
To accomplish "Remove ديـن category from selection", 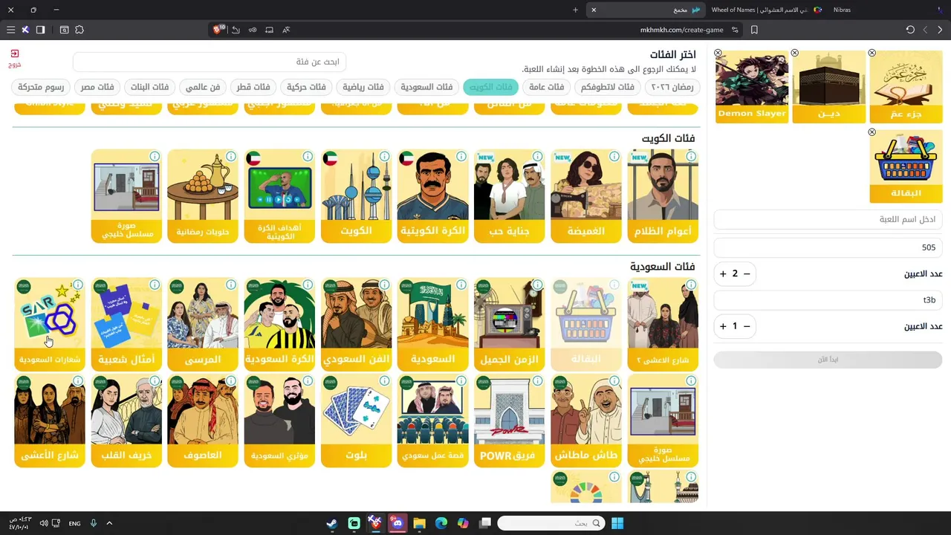I will 795,53.
